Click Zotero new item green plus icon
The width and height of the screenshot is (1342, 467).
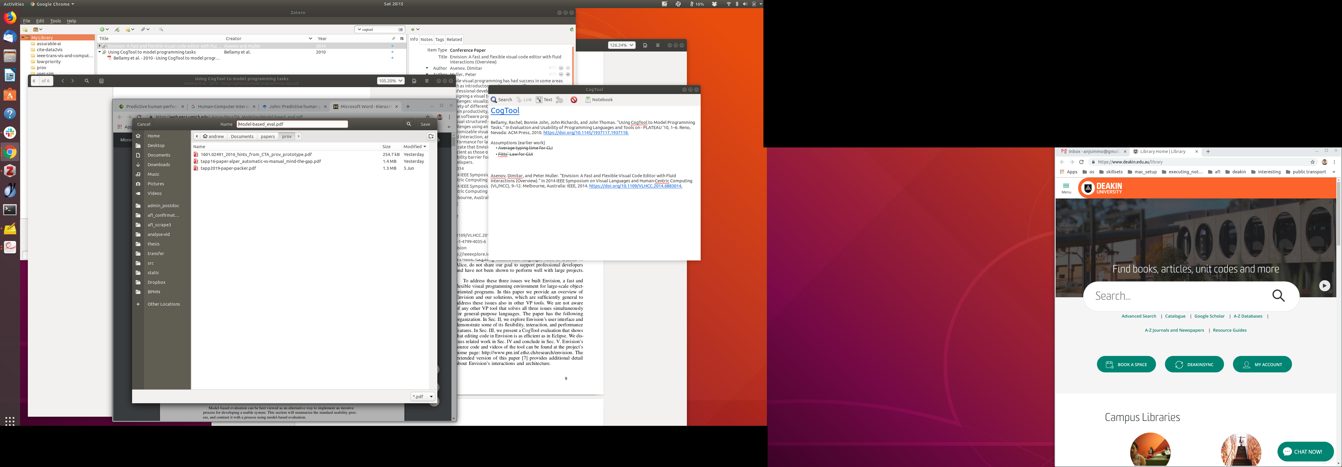pos(102,30)
